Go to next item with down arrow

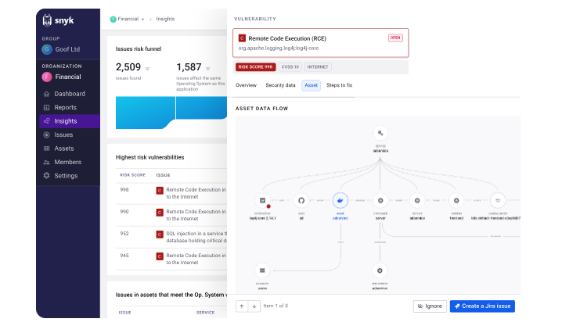254,306
